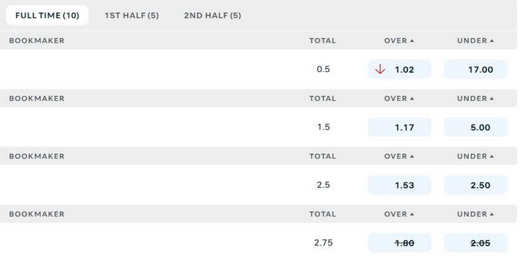Sort by UNDER arrow in 0.5 section

[x=492, y=41]
